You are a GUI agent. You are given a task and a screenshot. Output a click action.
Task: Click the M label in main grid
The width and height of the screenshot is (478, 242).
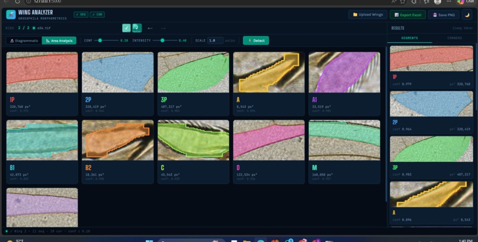pos(314,168)
